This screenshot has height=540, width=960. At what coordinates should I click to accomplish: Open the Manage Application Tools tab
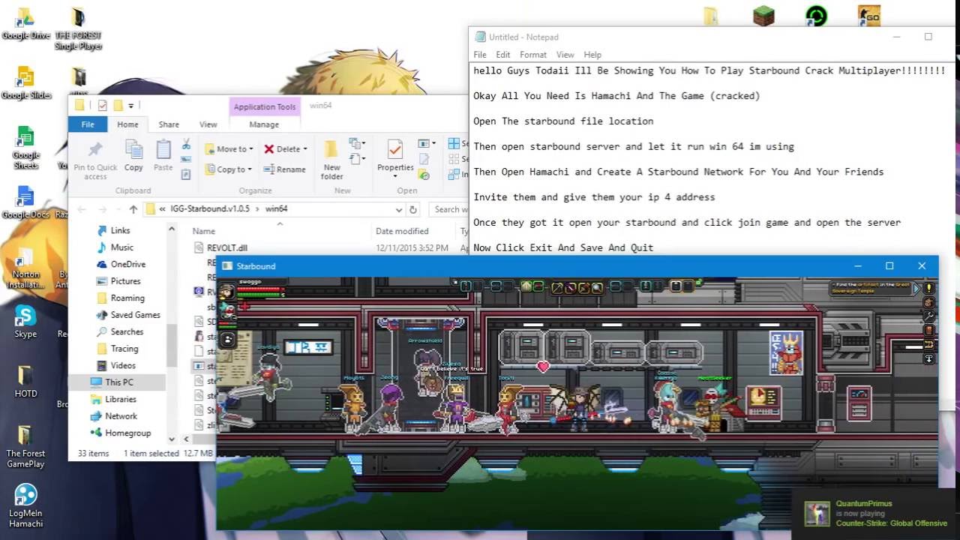point(264,124)
